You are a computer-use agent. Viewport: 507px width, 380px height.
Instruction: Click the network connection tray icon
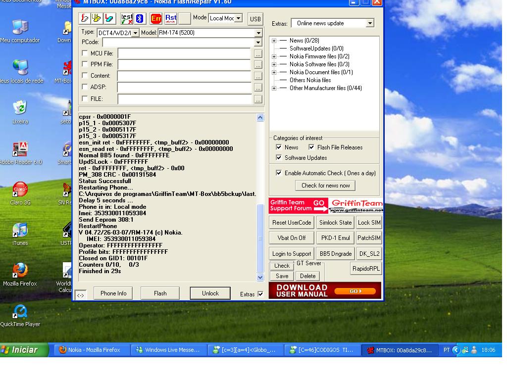coord(465,350)
